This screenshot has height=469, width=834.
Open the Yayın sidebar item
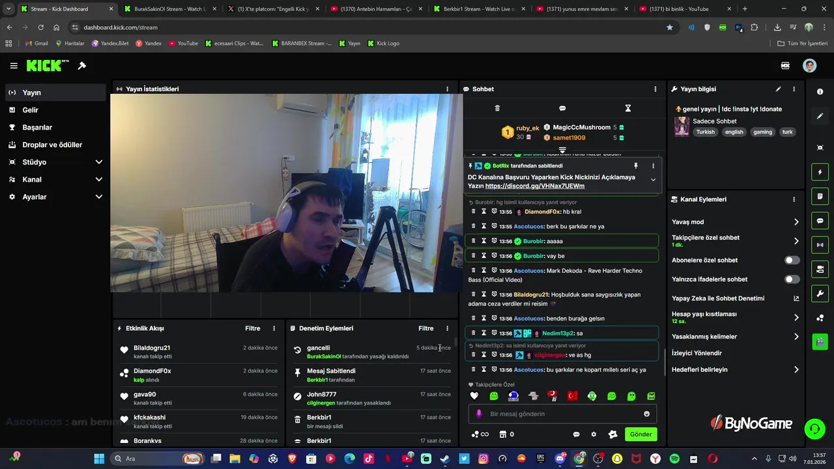55,92
